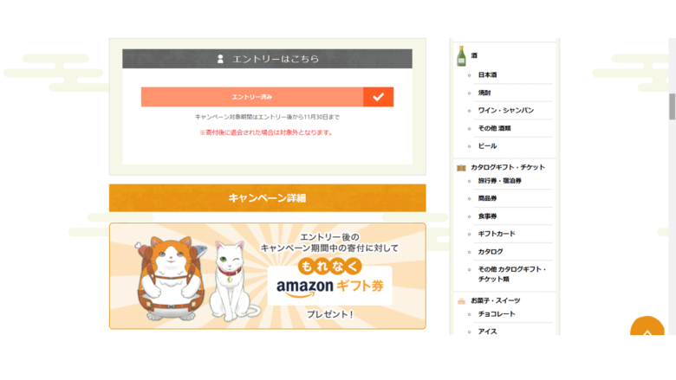676x380 pixels.
Task: Click the orange scroll-to-top arrow button
Action: (647, 326)
